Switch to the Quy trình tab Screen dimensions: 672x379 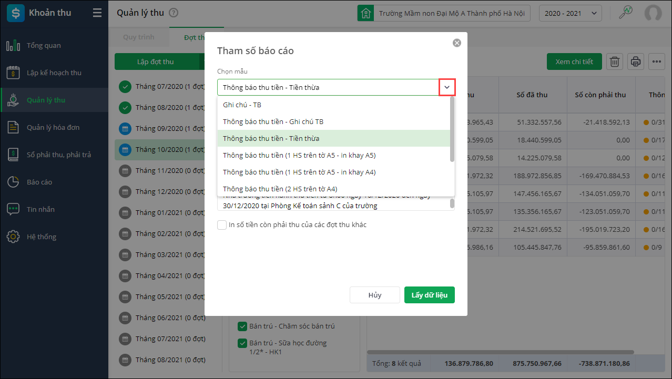138,38
